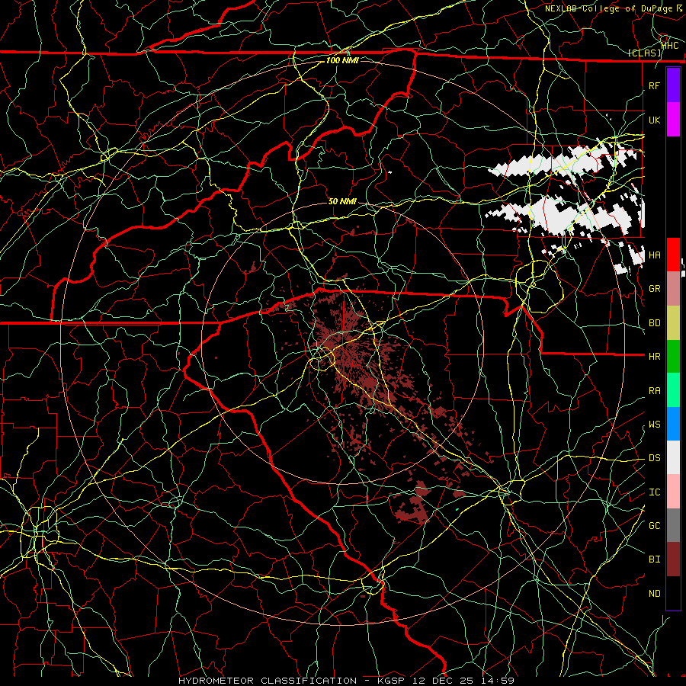Select the GC gray legend swatch
This screenshot has width=686, height=686.
click(673, 525)
